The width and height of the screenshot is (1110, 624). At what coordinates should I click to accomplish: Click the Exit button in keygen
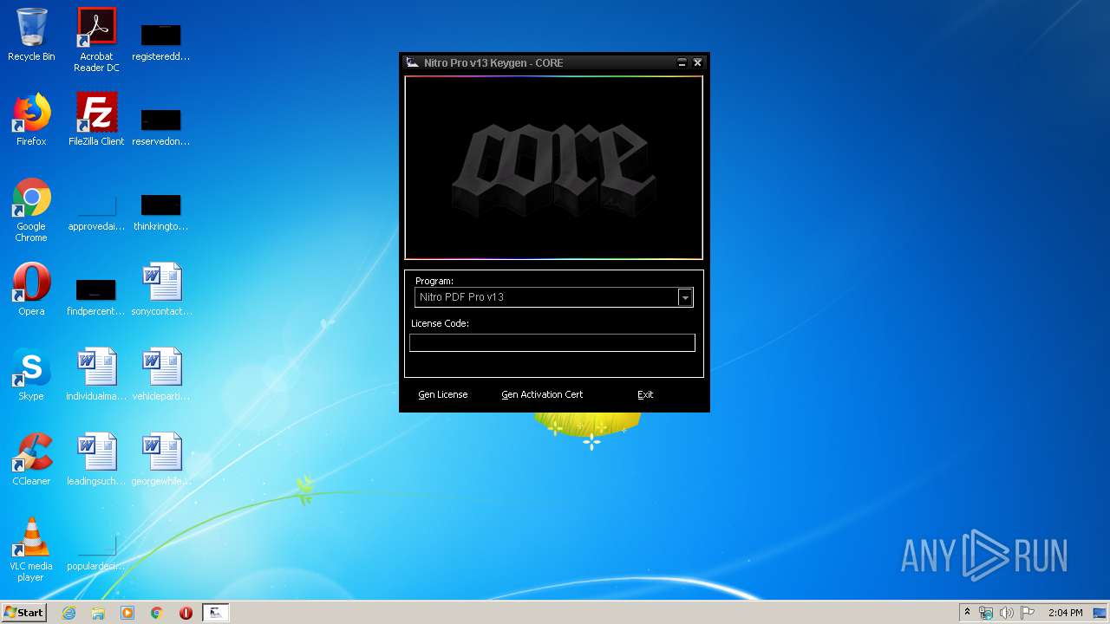click(645, 394)
